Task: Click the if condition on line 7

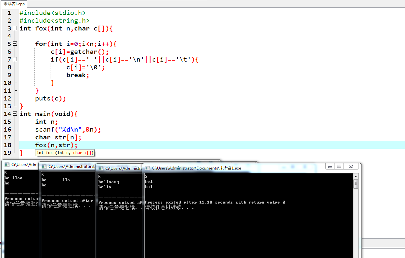Action: (x=125, y=60)
